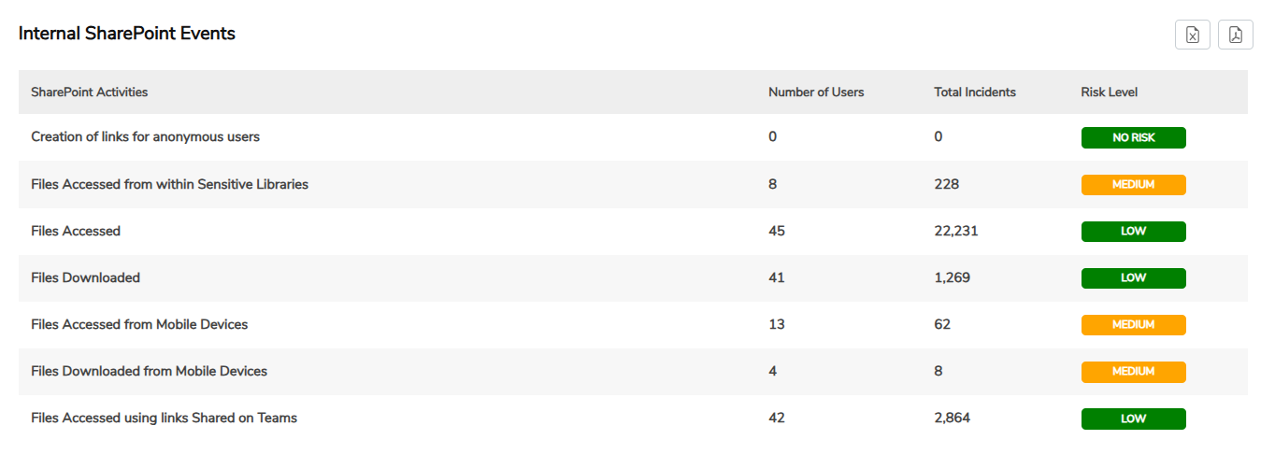Click the NO RISK badge
1275x454 pixels.
pyautogui.click(x=1133, y=138)
